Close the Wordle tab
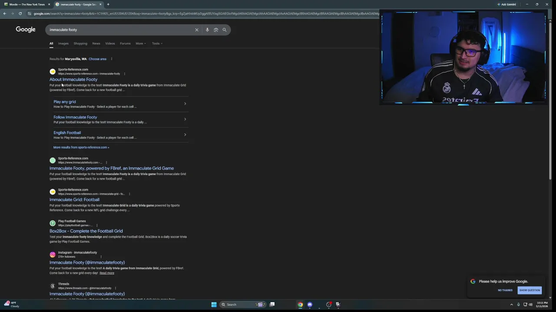Image resolution: width=556 pixels, height=312 pixels. 49,4
